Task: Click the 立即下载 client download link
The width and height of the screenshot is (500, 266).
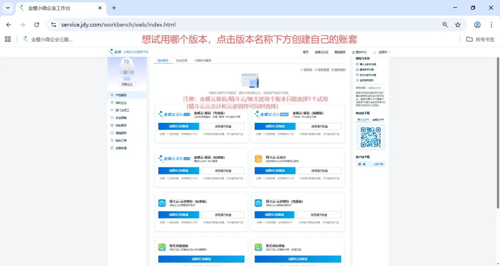Action: (378, 164)
